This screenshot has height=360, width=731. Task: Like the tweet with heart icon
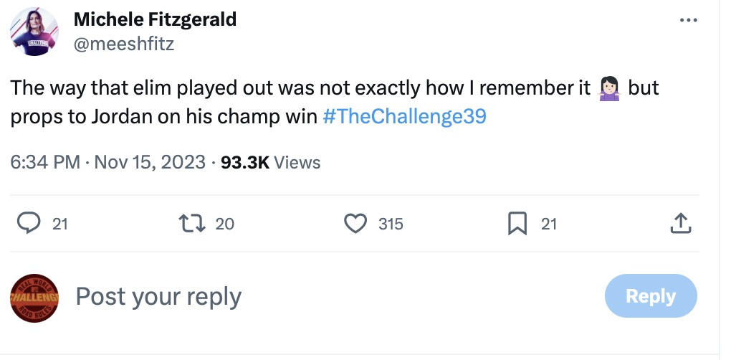coord(355,224)
